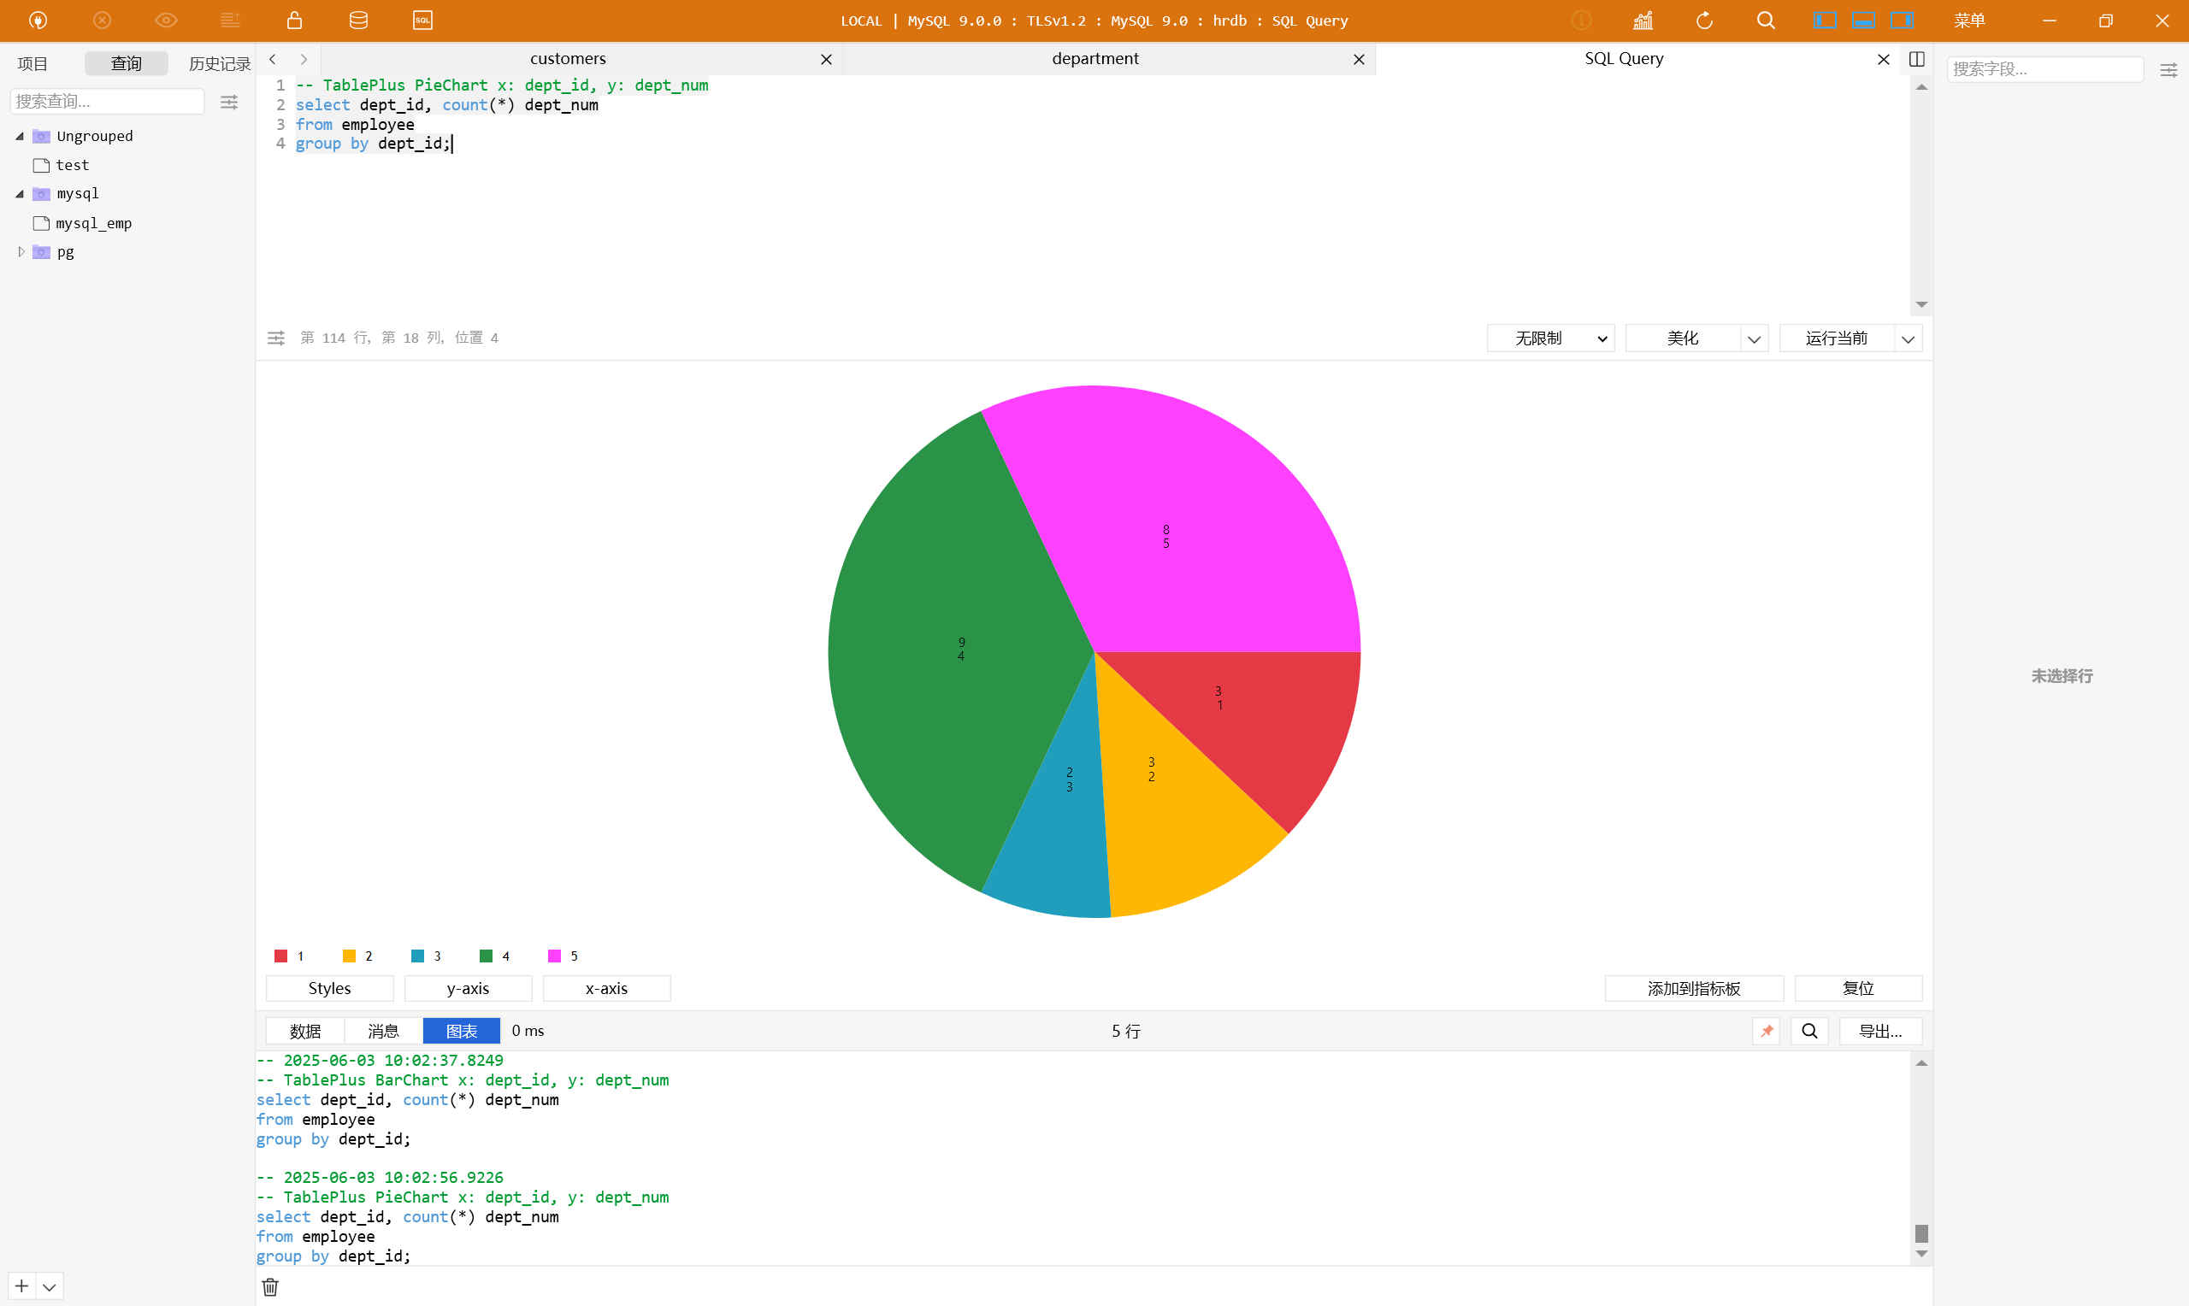Click the trash icon below the log
The width and height of the screenshot is (2189, 1306).
[270, 1286]
